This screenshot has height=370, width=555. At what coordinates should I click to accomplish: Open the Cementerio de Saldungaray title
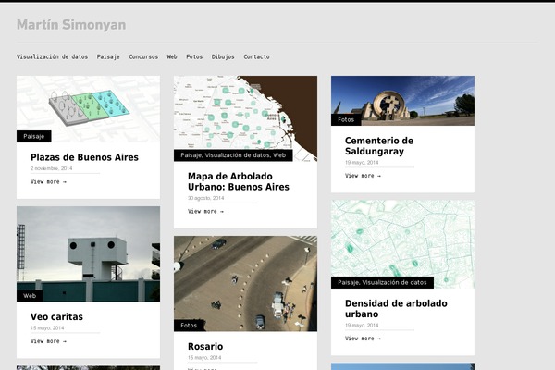click(379, 146)
